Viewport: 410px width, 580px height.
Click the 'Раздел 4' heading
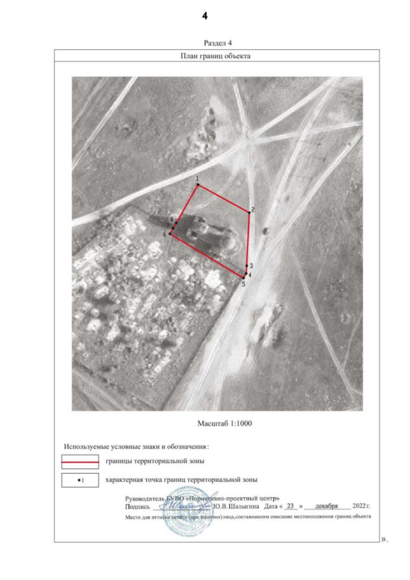tap(218, 43)
